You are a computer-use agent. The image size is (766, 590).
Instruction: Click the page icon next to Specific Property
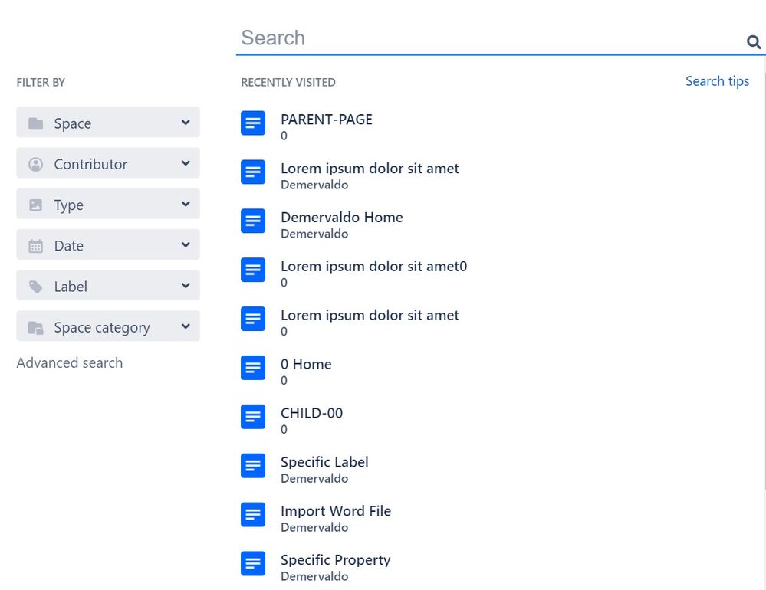[253, 564]
